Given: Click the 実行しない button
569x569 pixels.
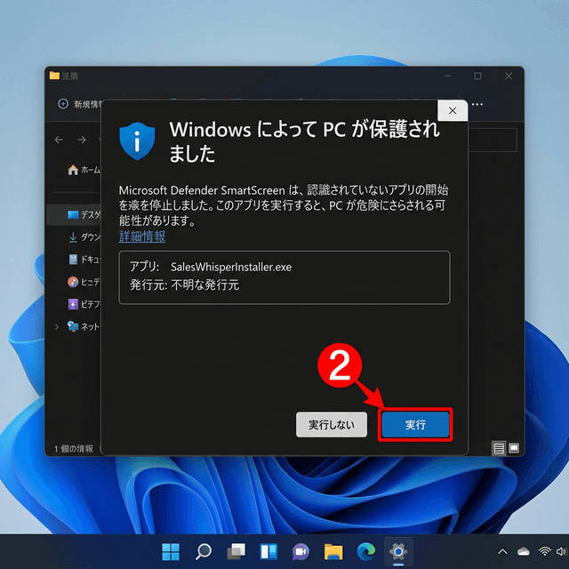Looking at the screenshot, I should coord(332,424).
